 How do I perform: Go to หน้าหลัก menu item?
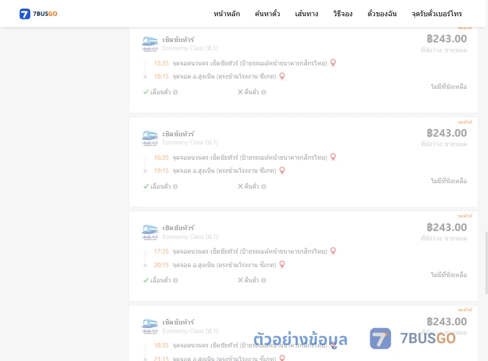tap(226, 14)
